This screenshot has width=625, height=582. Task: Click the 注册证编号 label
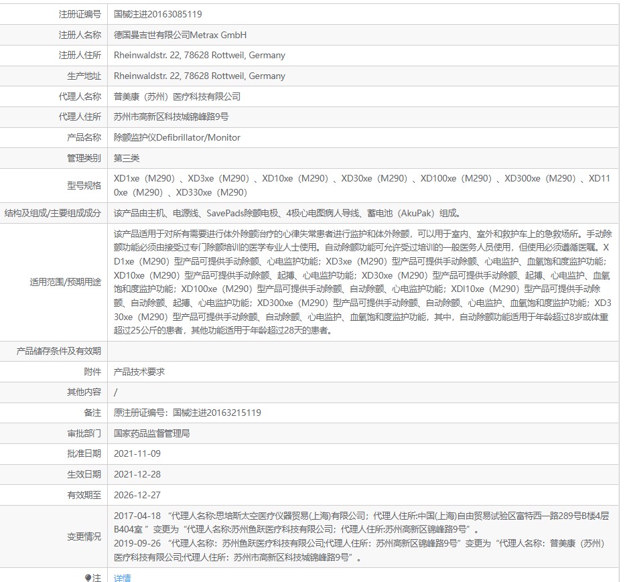(x=80, y=14)
